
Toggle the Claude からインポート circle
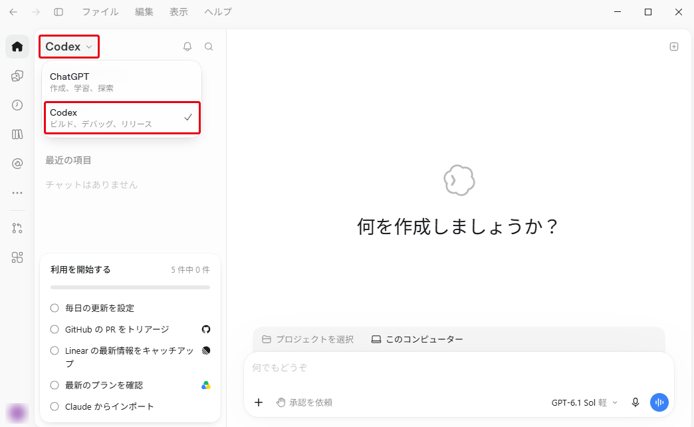point(55,406)
